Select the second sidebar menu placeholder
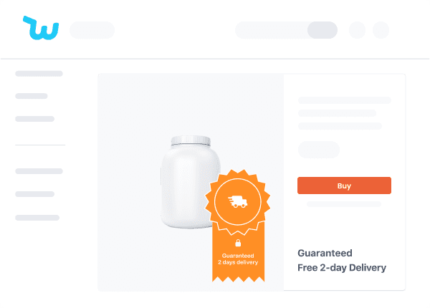Image resolution: width=430 pixels, height=308 pixels. (32, 96)
